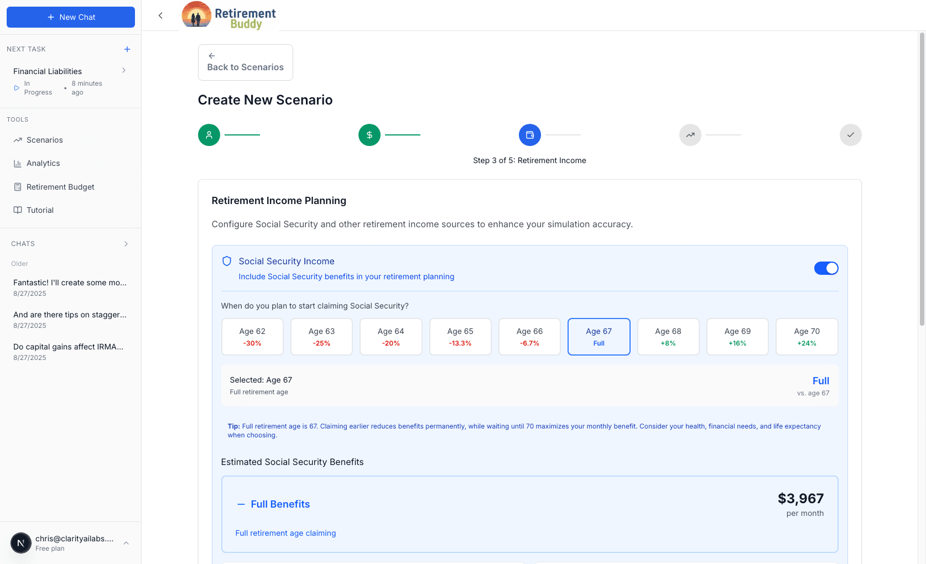Disable the Social Security Income toggle
Viewport: 926px width, 564px height.
pos(826,268)
